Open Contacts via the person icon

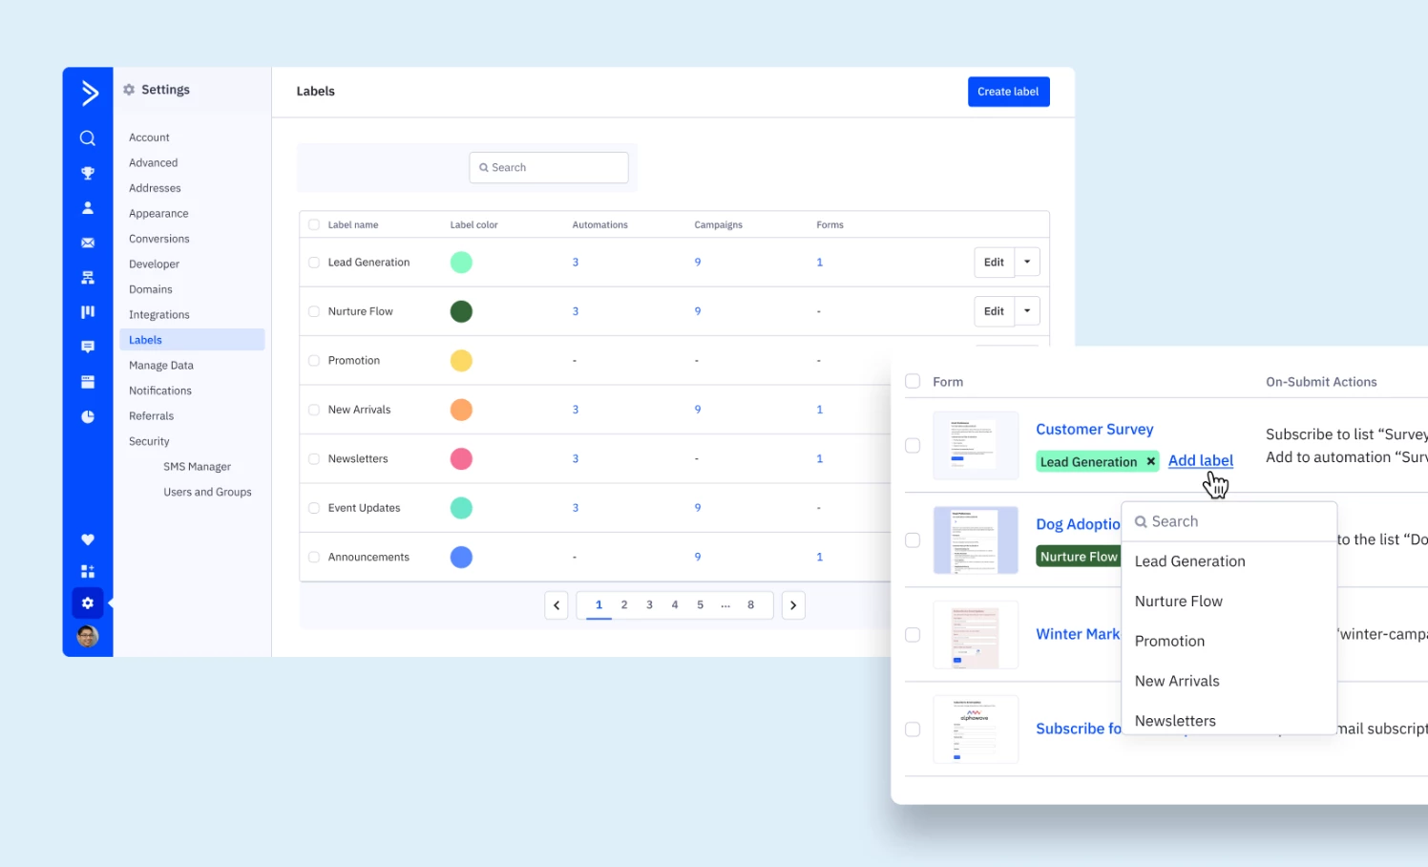tap(88, 208)
